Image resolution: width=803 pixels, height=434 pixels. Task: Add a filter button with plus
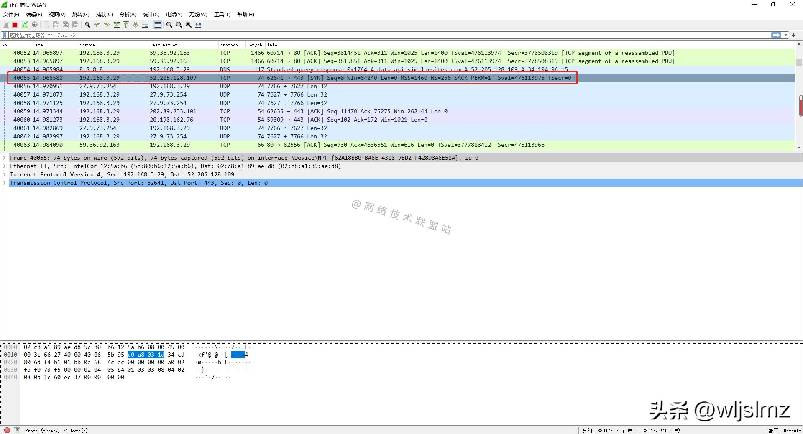[793, 35]
